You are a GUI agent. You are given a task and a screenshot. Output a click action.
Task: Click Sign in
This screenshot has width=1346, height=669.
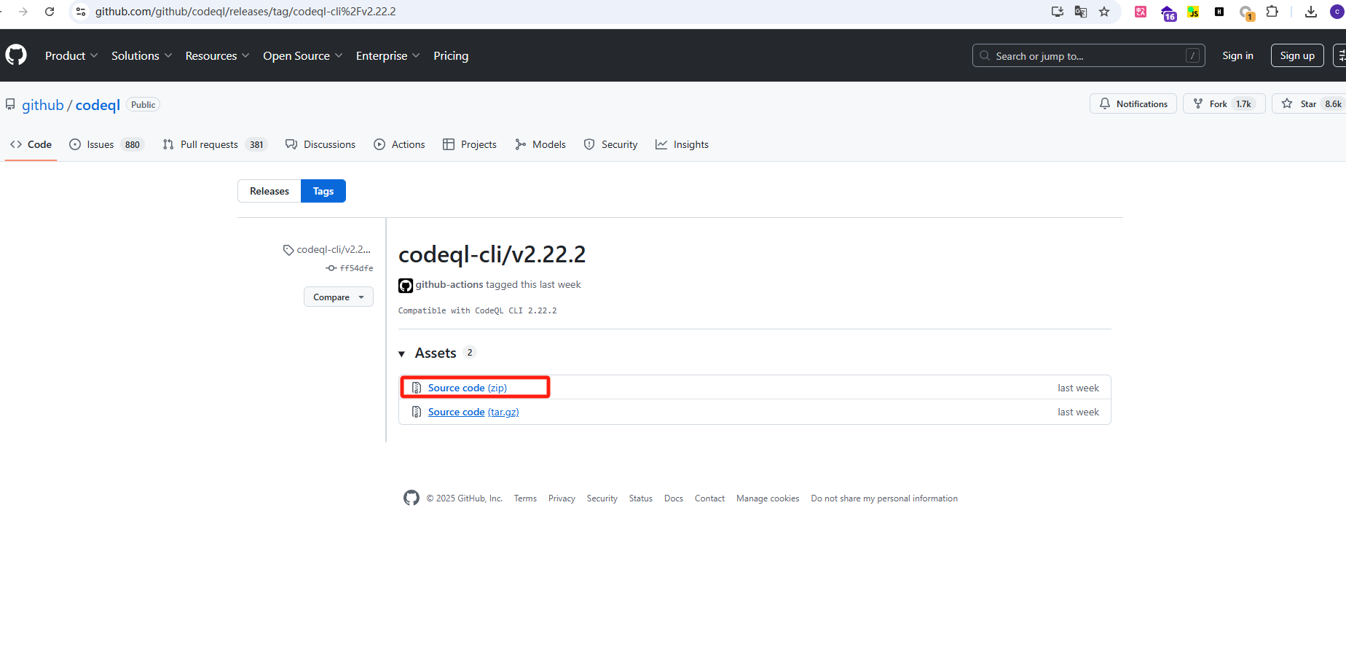pos(1237,55)
